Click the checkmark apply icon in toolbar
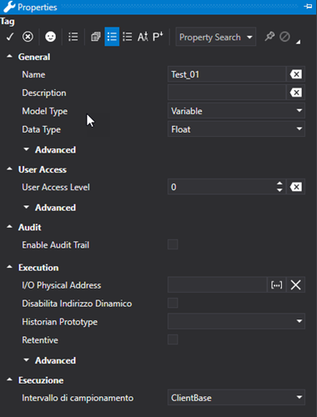Viewport: 317px width, 417px height. click(x=10, y=37)
